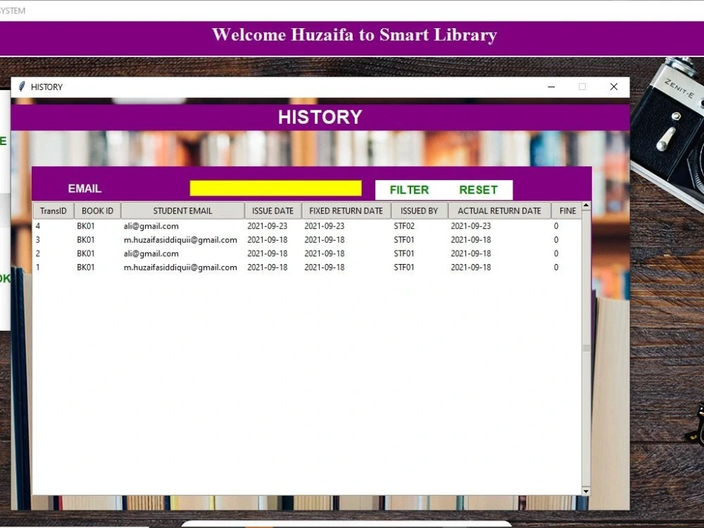
Task: Select the first transaction with m.huzaifasiddiquii@gmail.com
Action: [211, 239]
